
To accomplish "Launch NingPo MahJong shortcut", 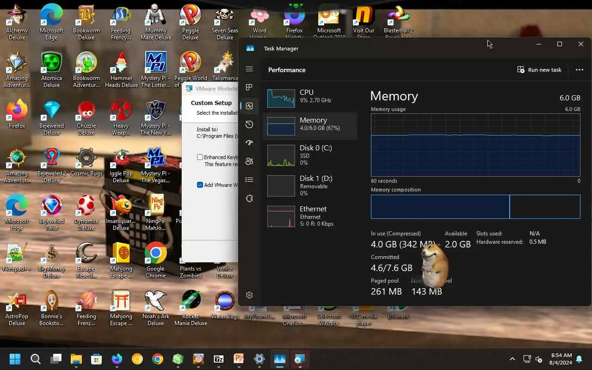I will click(x=156, y=213).
